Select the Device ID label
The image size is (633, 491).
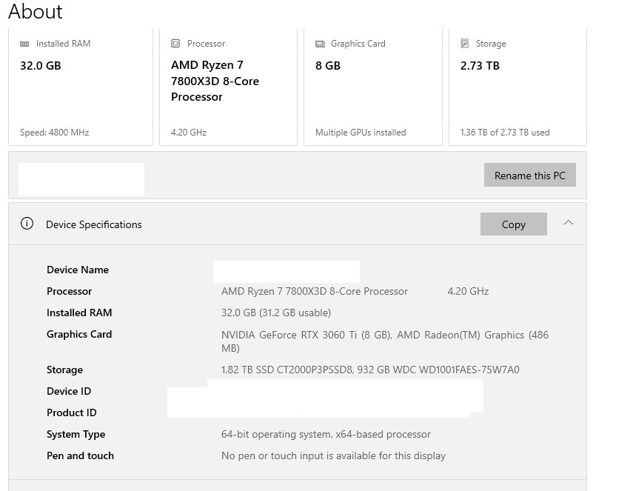click(x=69, y=391)
